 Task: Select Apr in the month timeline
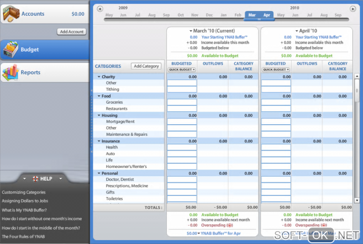point(267,15)
